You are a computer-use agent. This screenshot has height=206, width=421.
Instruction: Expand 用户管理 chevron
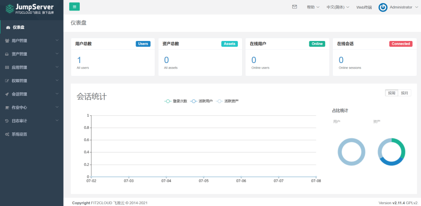57,40
